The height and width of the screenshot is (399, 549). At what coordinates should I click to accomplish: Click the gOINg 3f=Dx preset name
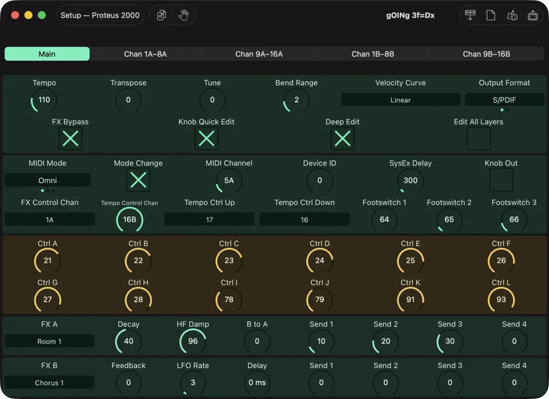(x=410, y=15)
